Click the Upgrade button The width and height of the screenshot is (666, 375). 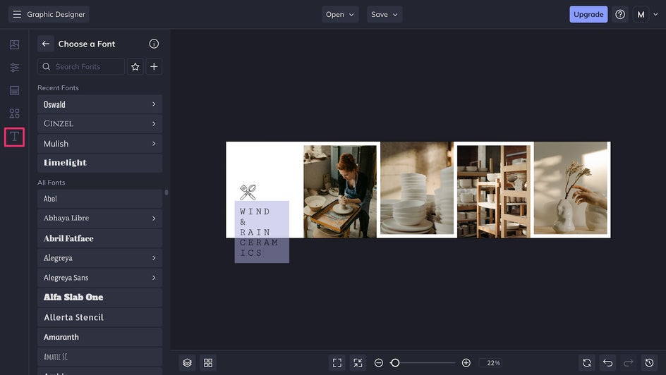pos(588,14)
